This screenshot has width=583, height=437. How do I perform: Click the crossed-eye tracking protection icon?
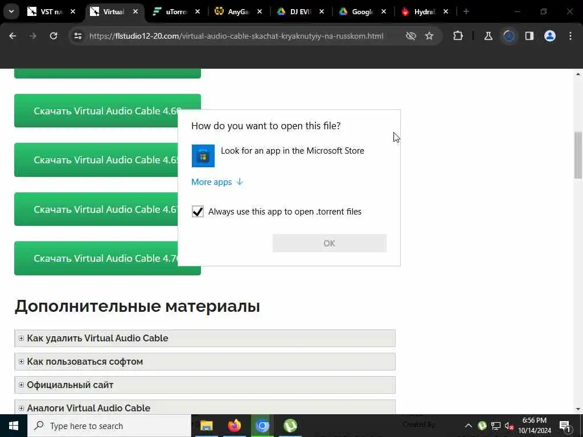[x=411, y=36]
